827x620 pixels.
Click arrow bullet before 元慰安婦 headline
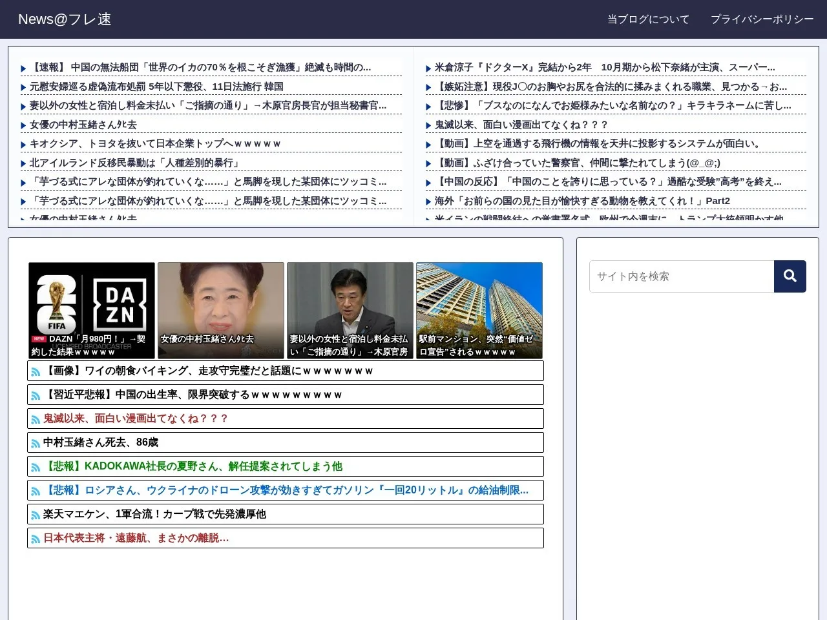pyautogui.click(x=24, y=87)
